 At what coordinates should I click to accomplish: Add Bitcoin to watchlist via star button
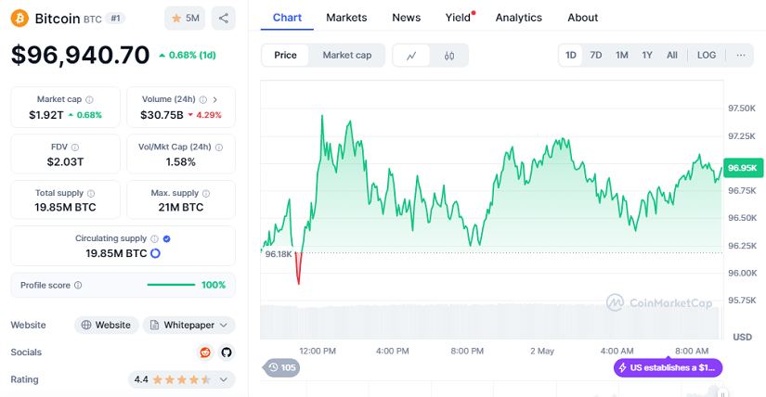point(185,18)
